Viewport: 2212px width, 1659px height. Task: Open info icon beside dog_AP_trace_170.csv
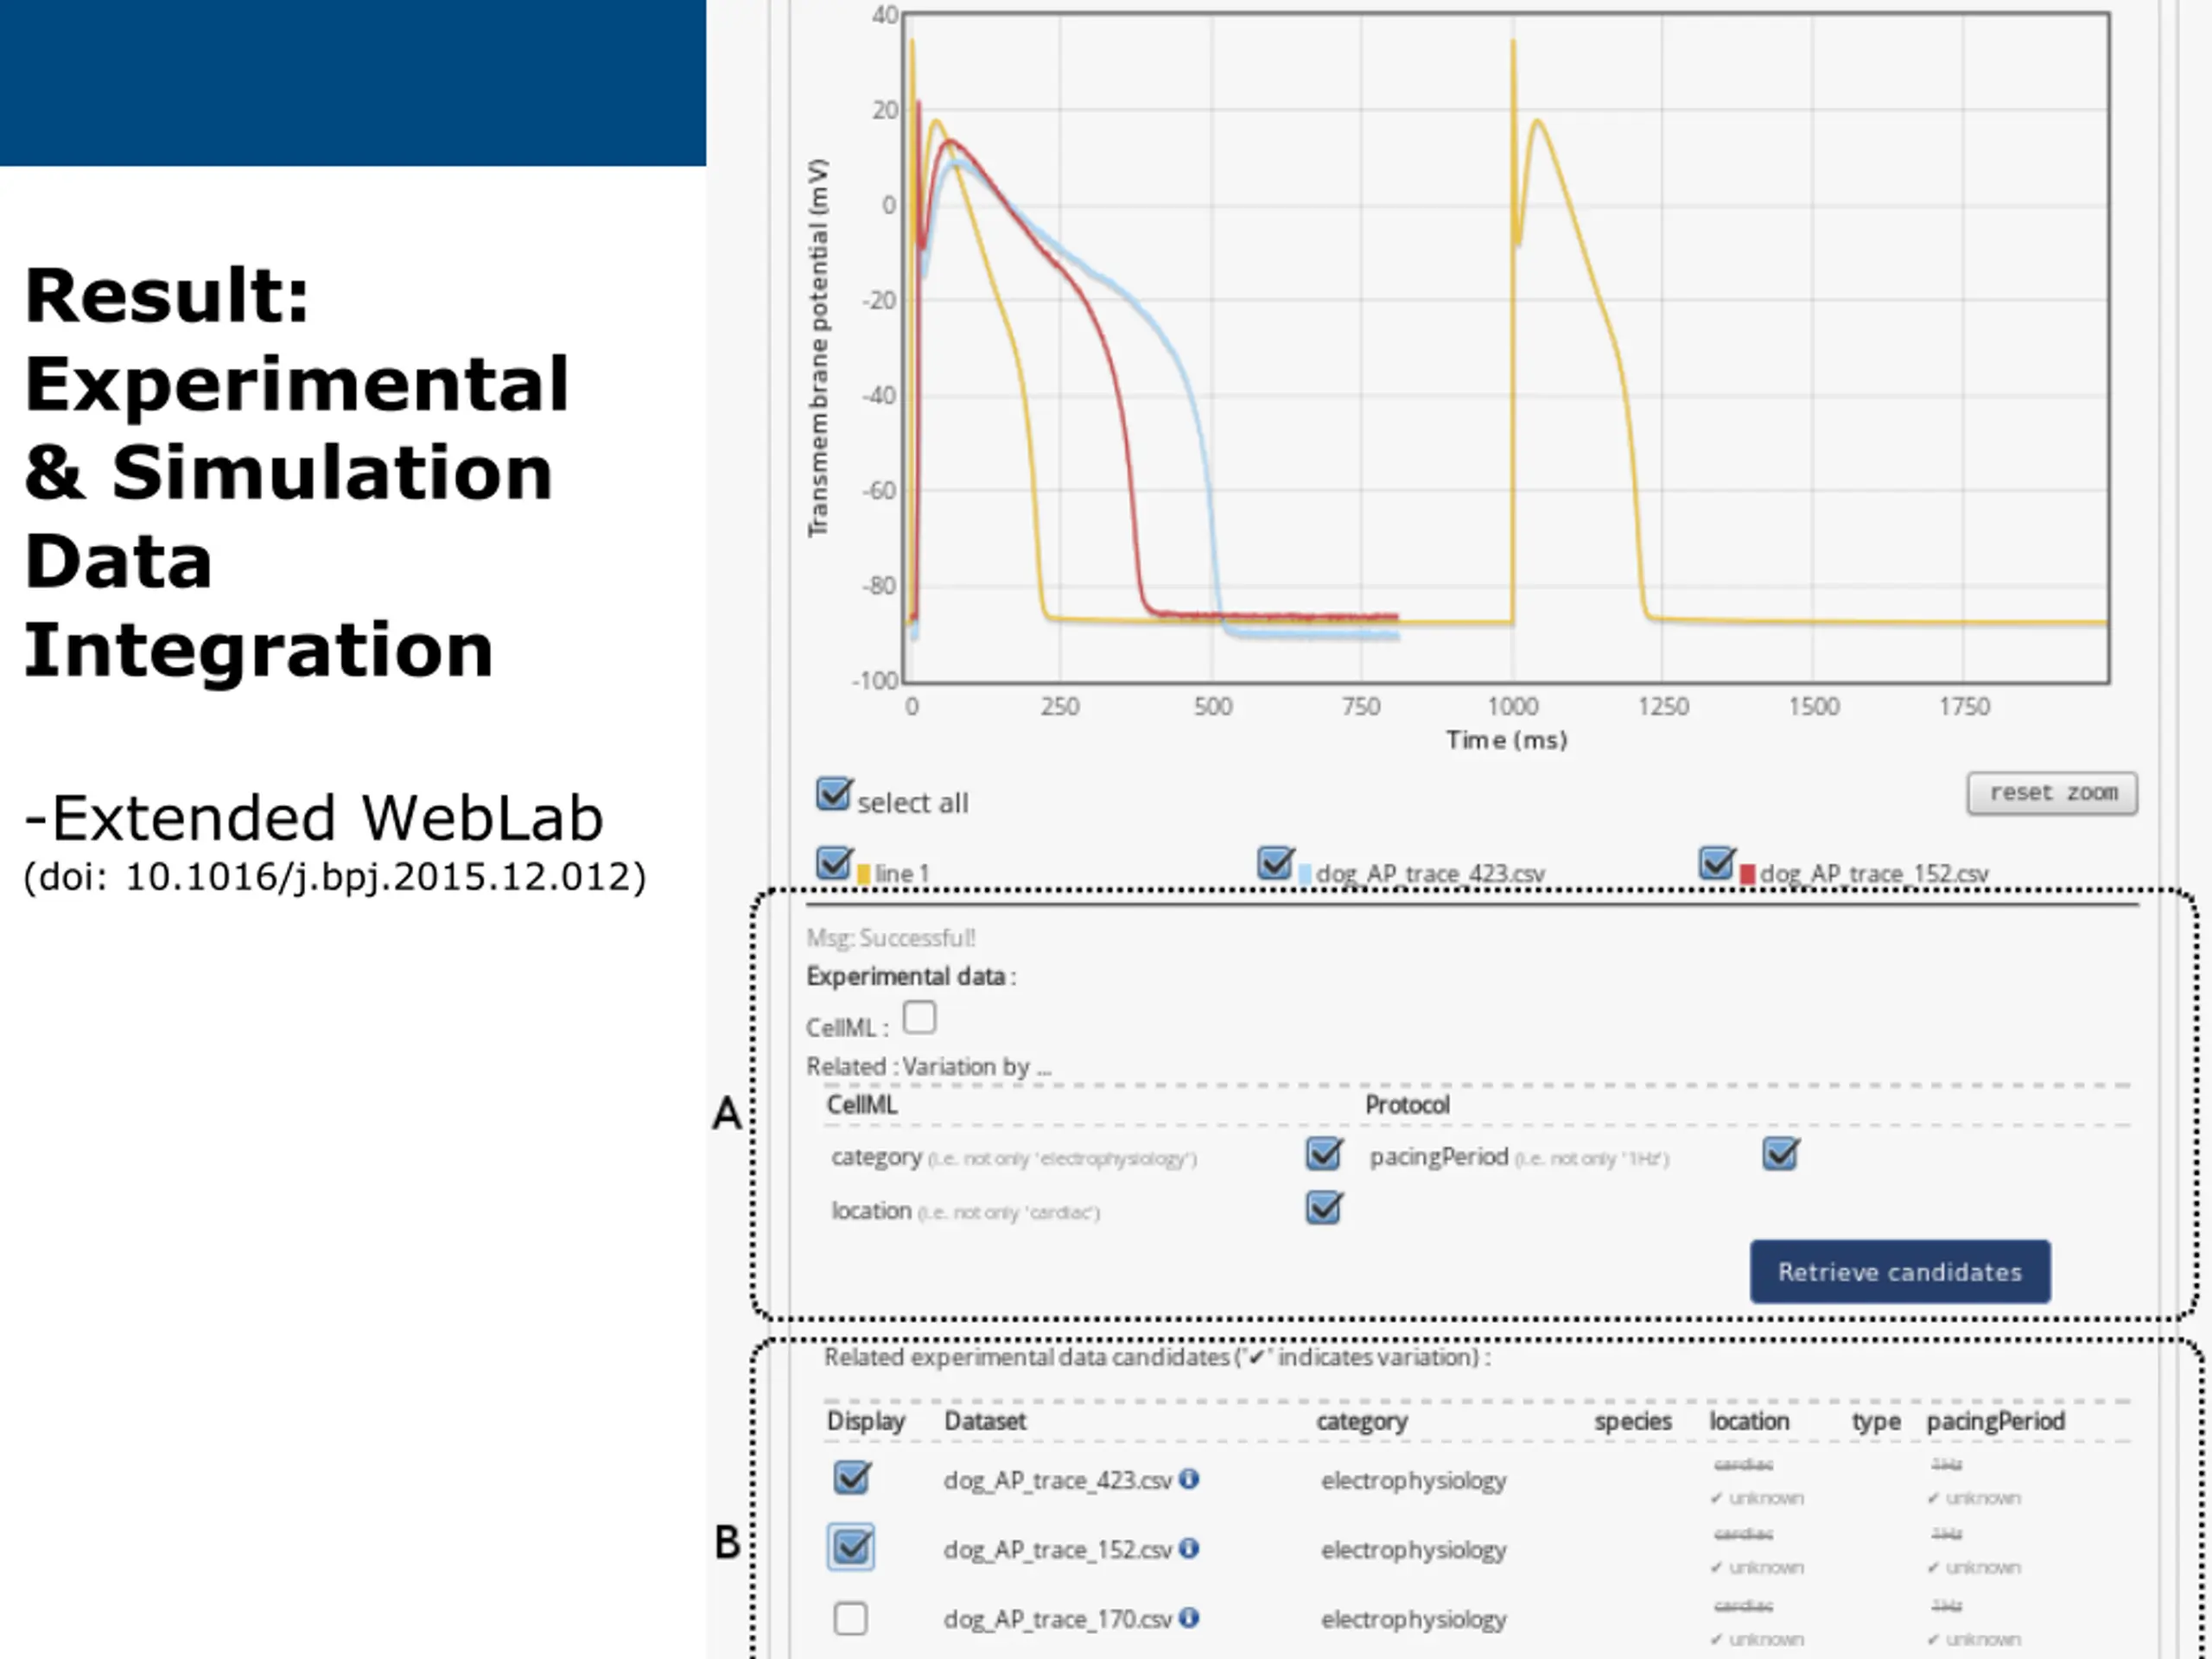1189,1618
